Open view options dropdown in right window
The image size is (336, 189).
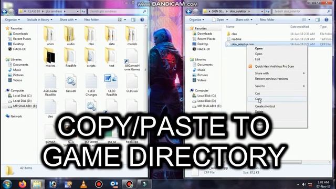(x=309, y=19)
